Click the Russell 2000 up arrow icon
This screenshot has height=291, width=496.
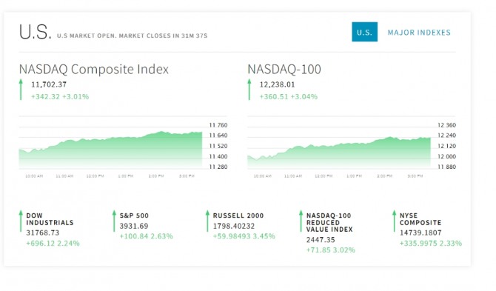pos(207,221)
